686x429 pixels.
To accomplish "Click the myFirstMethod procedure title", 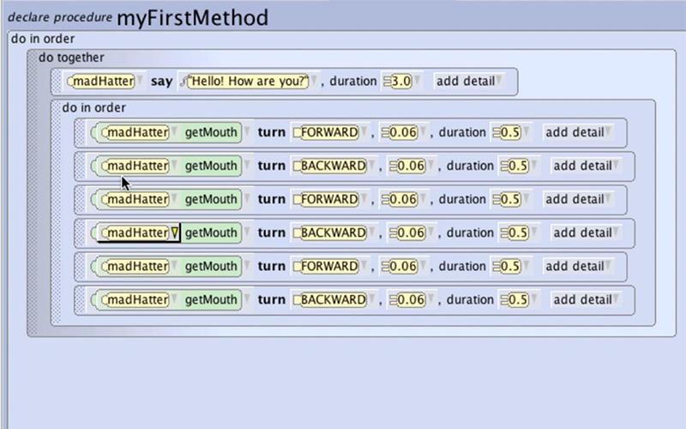I will [192, 18].
